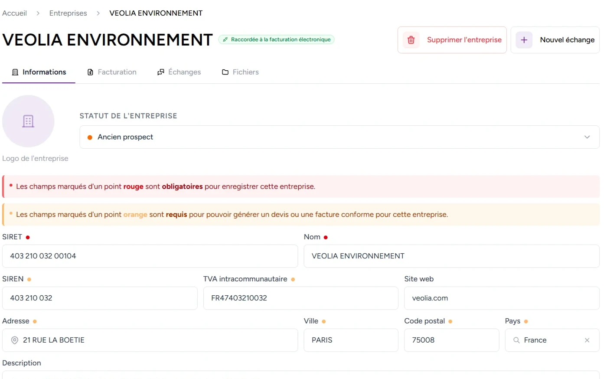The height and width of the screenshot is (379, 607).
Task: Click the VEOLIA ENVIRONNEMENT page title
Action: 108,40
